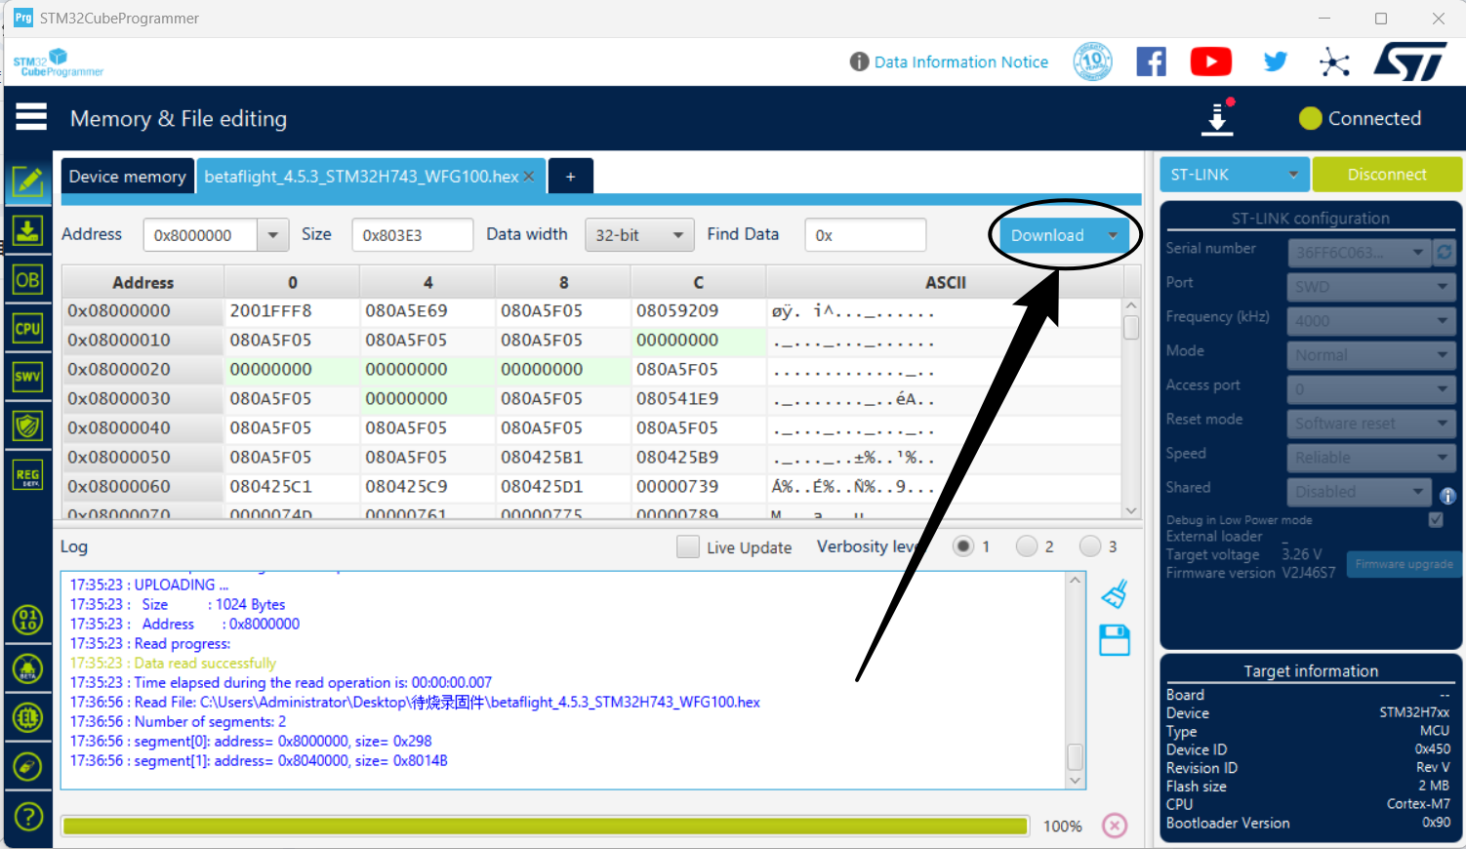
Task: Open the ST-LINK interface dropdown
Action: 1234,175
